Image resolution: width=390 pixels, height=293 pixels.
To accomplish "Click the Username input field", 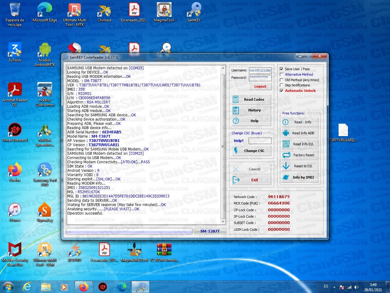I will pos(260,70).
